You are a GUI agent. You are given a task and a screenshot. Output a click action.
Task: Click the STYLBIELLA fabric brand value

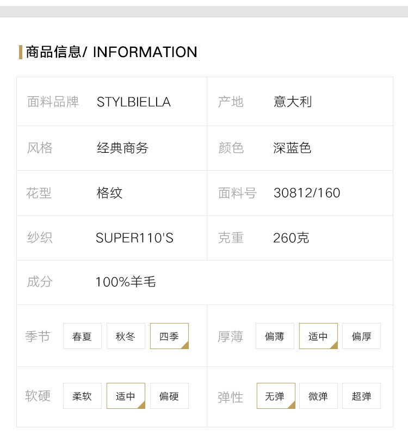(133, 102)
